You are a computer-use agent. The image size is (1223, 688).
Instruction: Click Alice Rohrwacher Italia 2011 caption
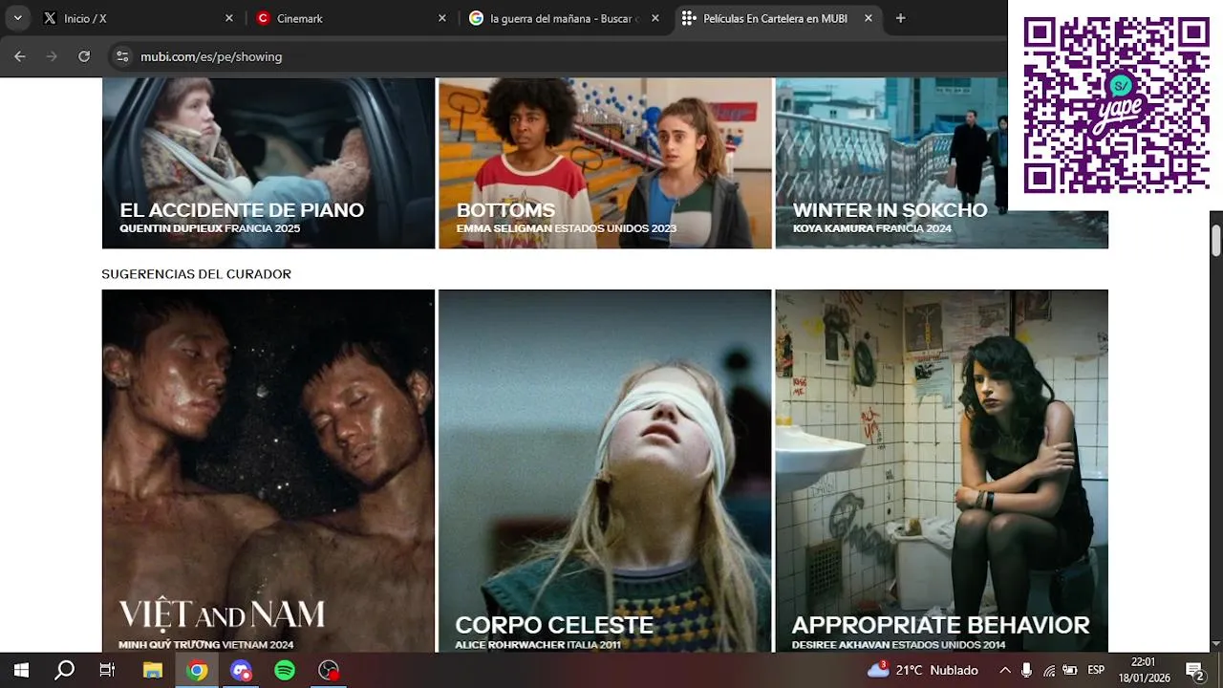(538, 645)
